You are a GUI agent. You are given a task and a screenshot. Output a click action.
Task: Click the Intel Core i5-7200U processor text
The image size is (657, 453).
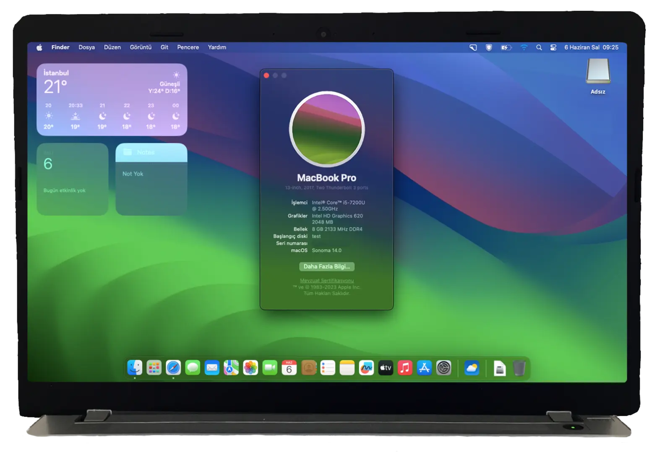[339, 206]
